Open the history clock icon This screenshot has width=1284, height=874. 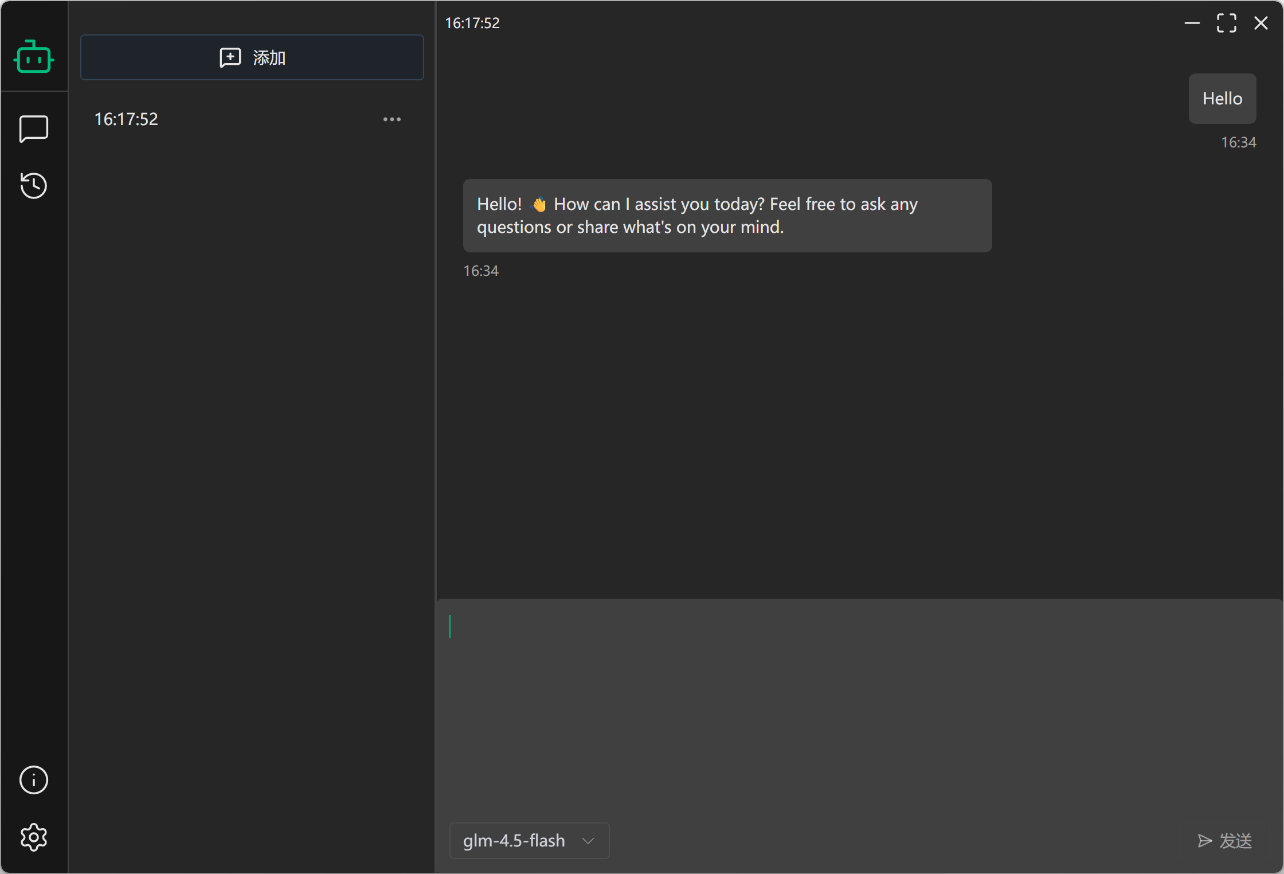click(34, 185)
